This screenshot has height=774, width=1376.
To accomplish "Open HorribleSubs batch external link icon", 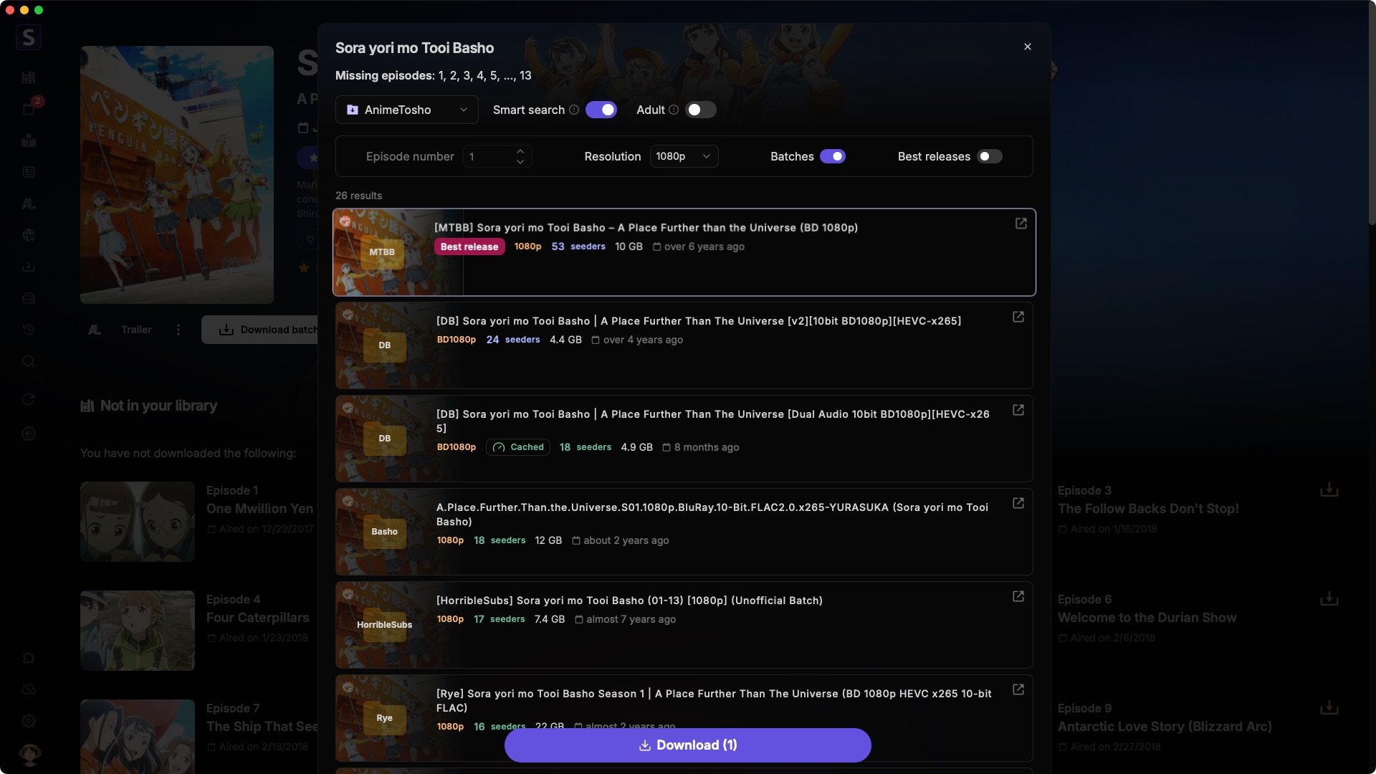I will click(x=1018, y=596).
